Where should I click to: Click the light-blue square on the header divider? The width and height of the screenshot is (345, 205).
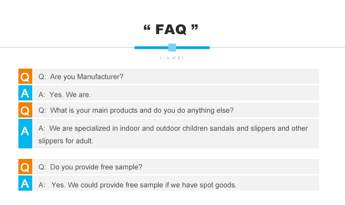[172, 47]
